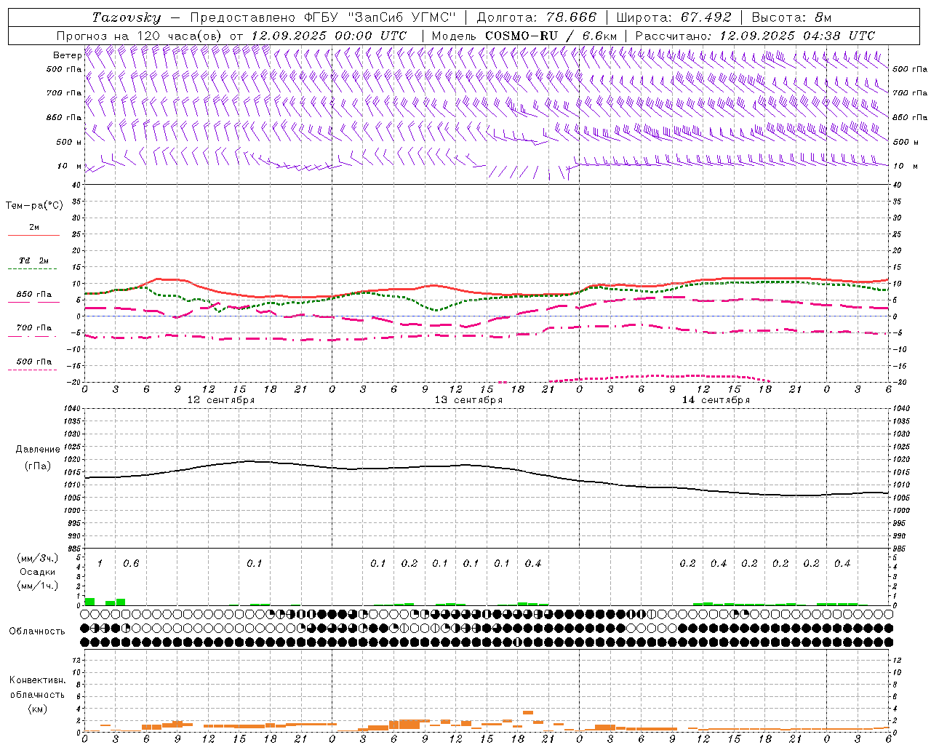Click the Ветер section label
Image resolution: width=931 pixels, height=745 pixels.
[67, 55]
